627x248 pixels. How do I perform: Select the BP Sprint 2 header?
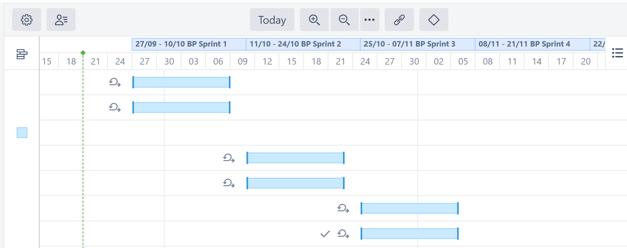click(303, 44)
